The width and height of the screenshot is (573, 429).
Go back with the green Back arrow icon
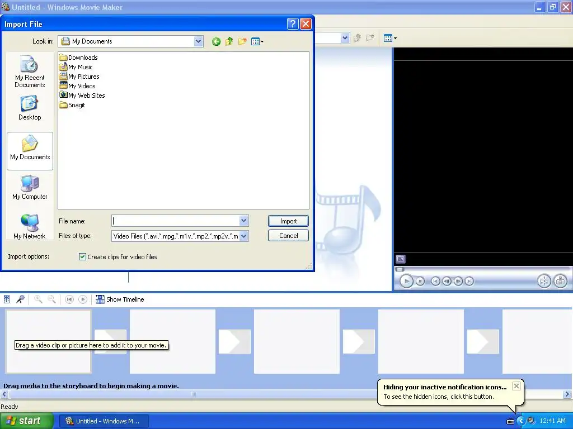(216, 41)
